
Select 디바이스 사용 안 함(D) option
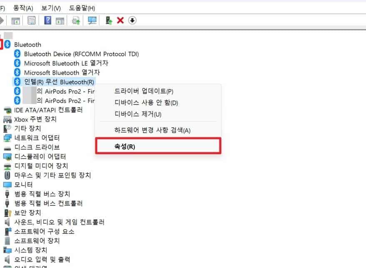pos(146,103)
